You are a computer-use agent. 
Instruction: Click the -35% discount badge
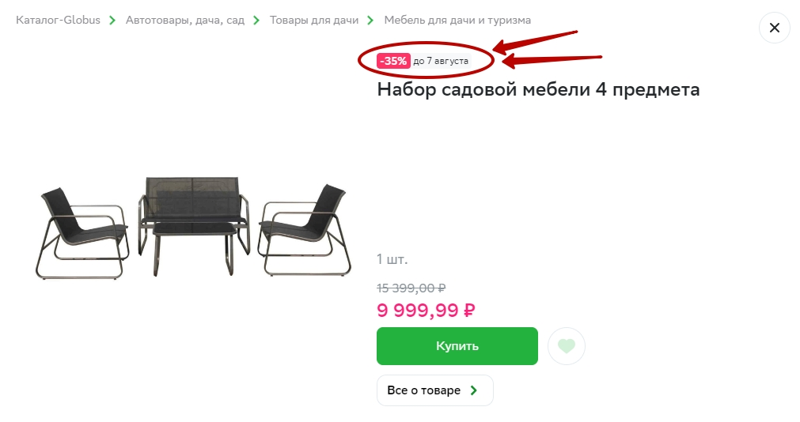393,61
